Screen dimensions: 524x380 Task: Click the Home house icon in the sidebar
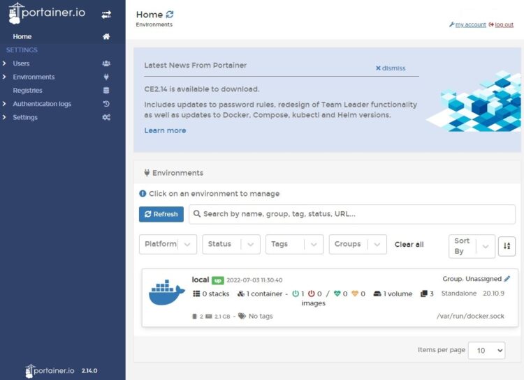106,37
